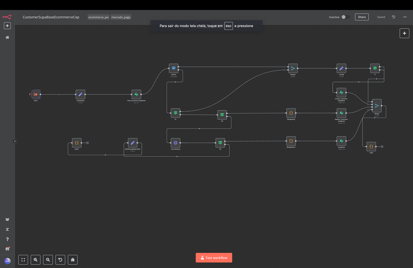Click the tidy up bug icon
This screenshot has height=268, width=413.
click(73, 260)
